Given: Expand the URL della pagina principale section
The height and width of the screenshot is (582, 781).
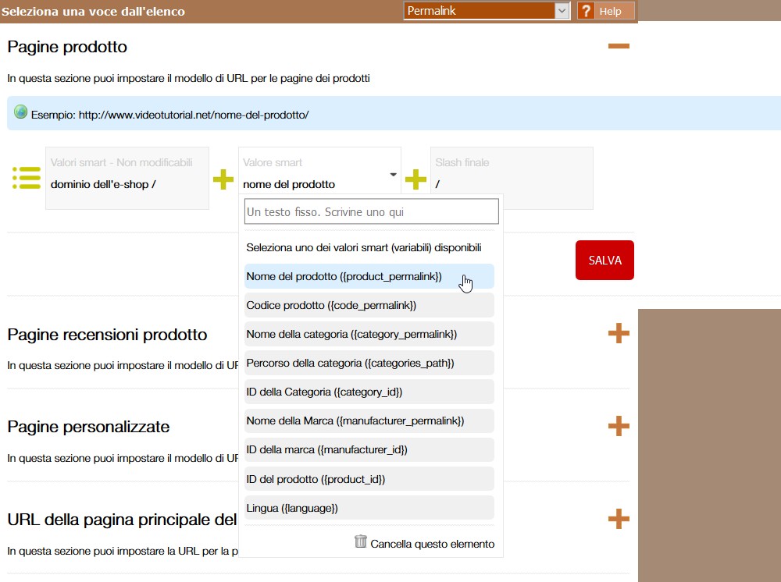Looking at the screenshot, I should coord(619,519).
